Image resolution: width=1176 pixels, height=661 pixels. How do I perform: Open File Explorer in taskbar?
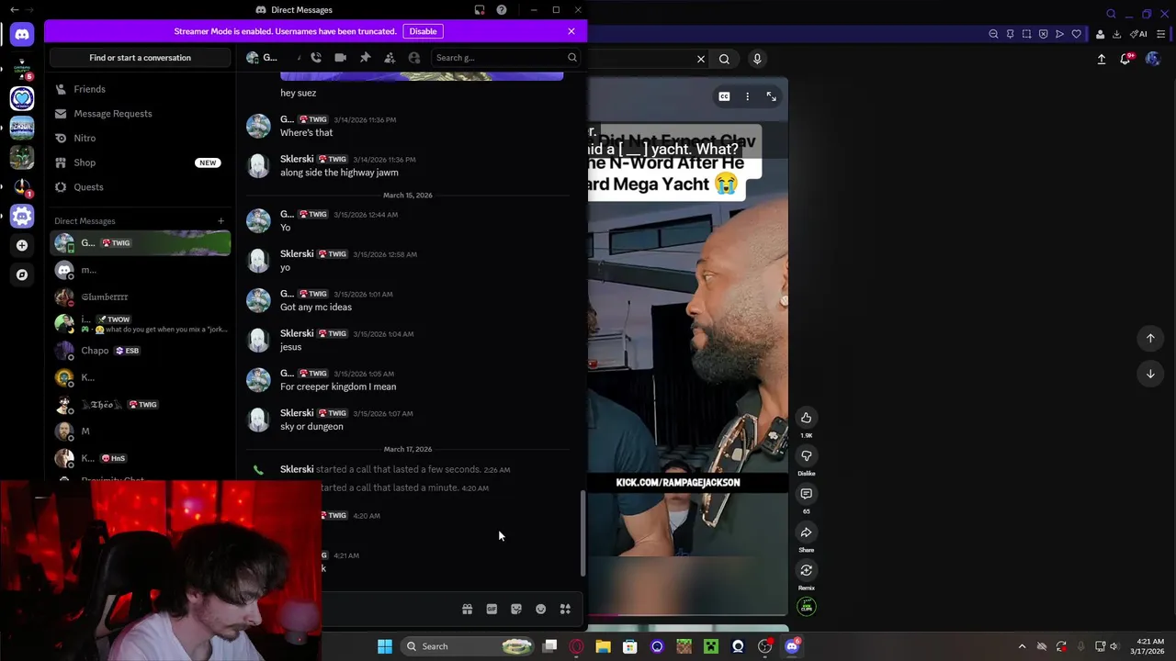603,646
